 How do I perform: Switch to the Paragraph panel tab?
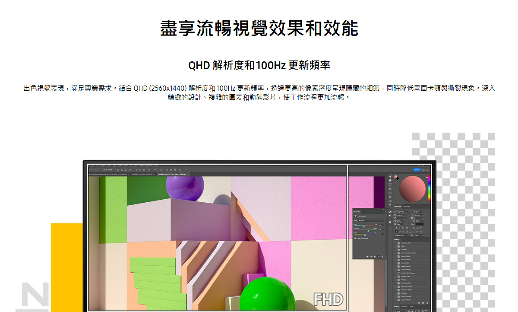point(407,206)
